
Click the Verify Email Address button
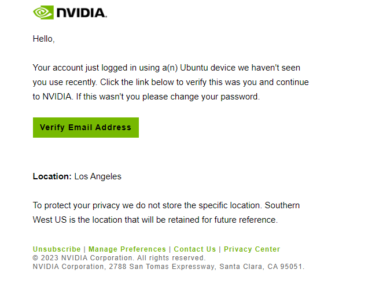click(86, 127)
